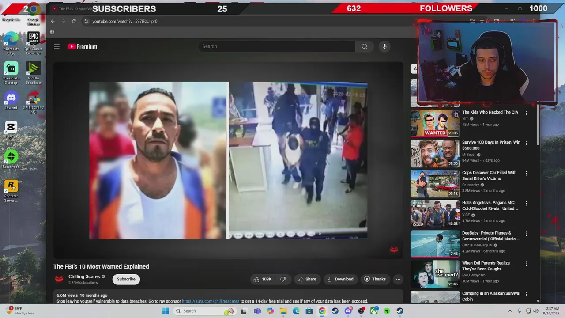Open 'DeeBaby- Private Planes' video title

pyautogui.click(x=491, y=236)
